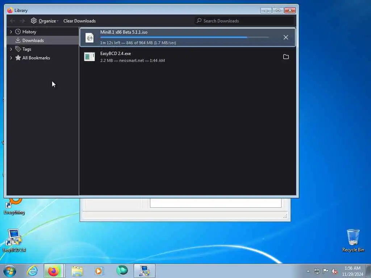Click the back arrow in Library toolbar
The width and height of the screenshot is (371, 278).
point(13,21)
